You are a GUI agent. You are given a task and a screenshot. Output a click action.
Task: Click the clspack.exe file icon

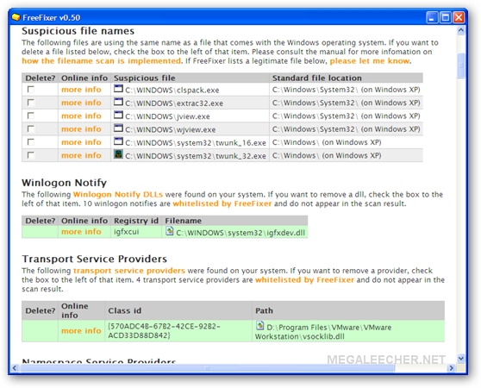coord(118,89)
